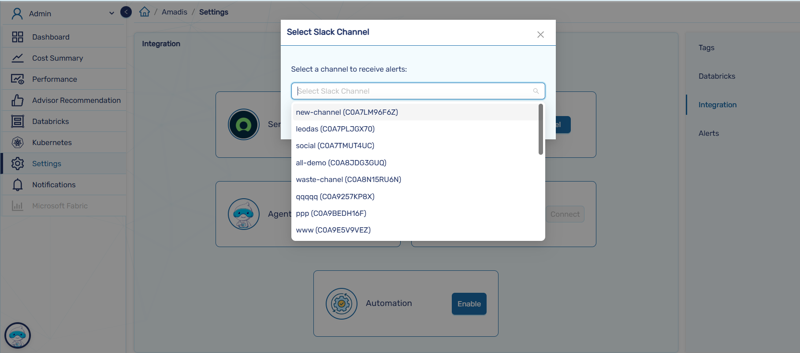Click the Advisor Recommendation thumbs-up icon
Image resolution: width=800 pixels, height=353 pixels.
[x=18, y=100]
